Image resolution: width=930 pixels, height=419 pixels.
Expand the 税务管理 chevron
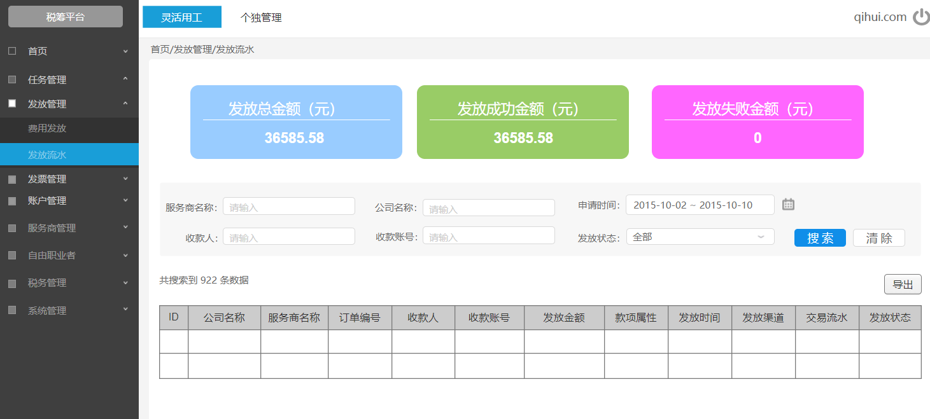click(125, 282)
